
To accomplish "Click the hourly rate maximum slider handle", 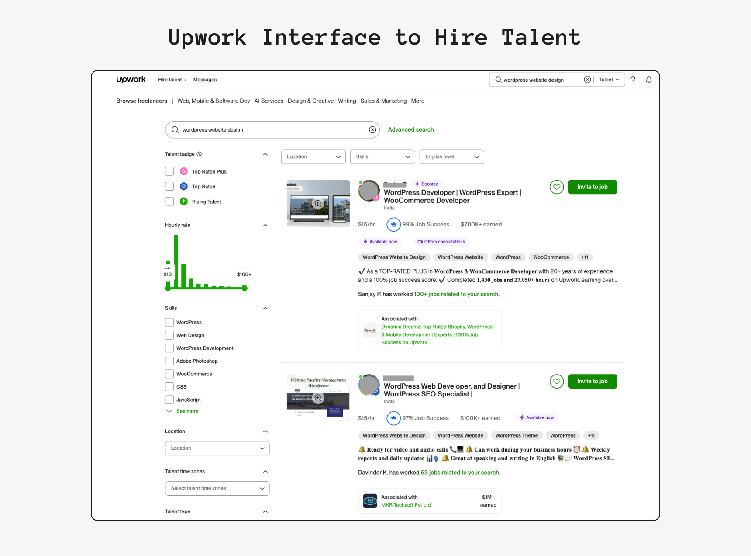I will 245,288.
